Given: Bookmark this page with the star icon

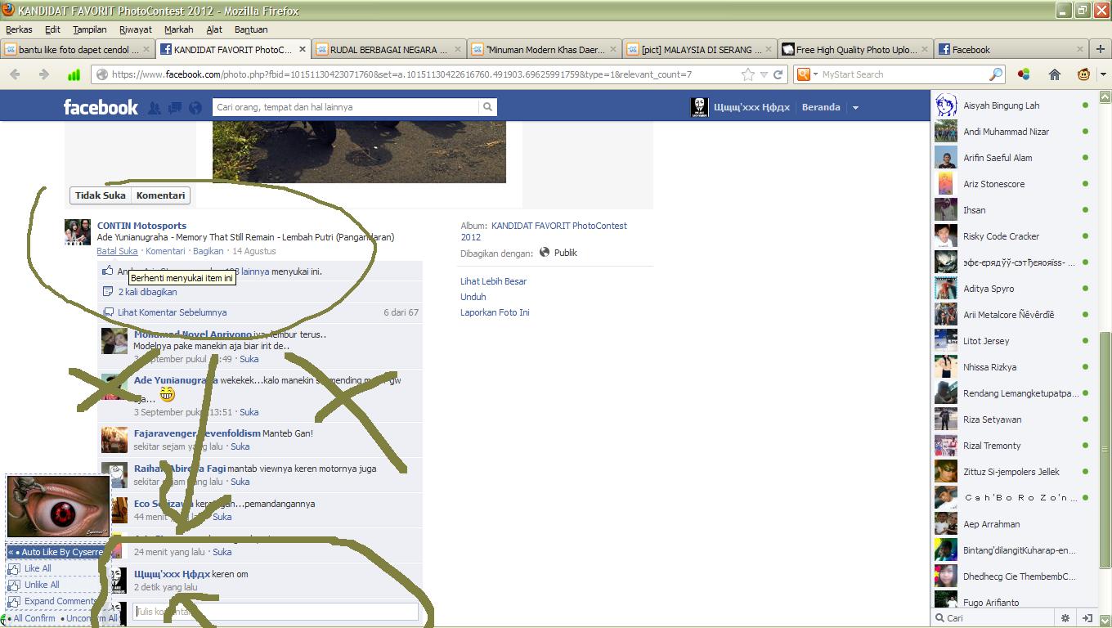Looking at the screenshot, I should pos(747,74).
